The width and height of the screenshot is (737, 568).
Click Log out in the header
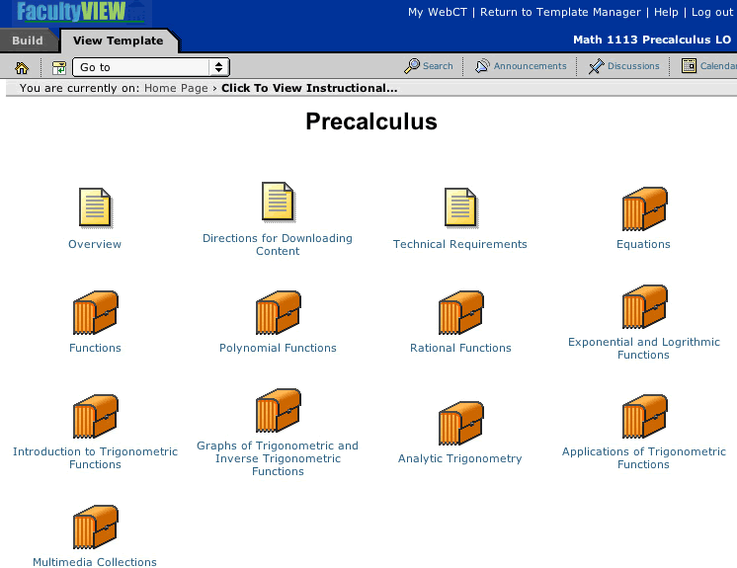click(711, 12)
